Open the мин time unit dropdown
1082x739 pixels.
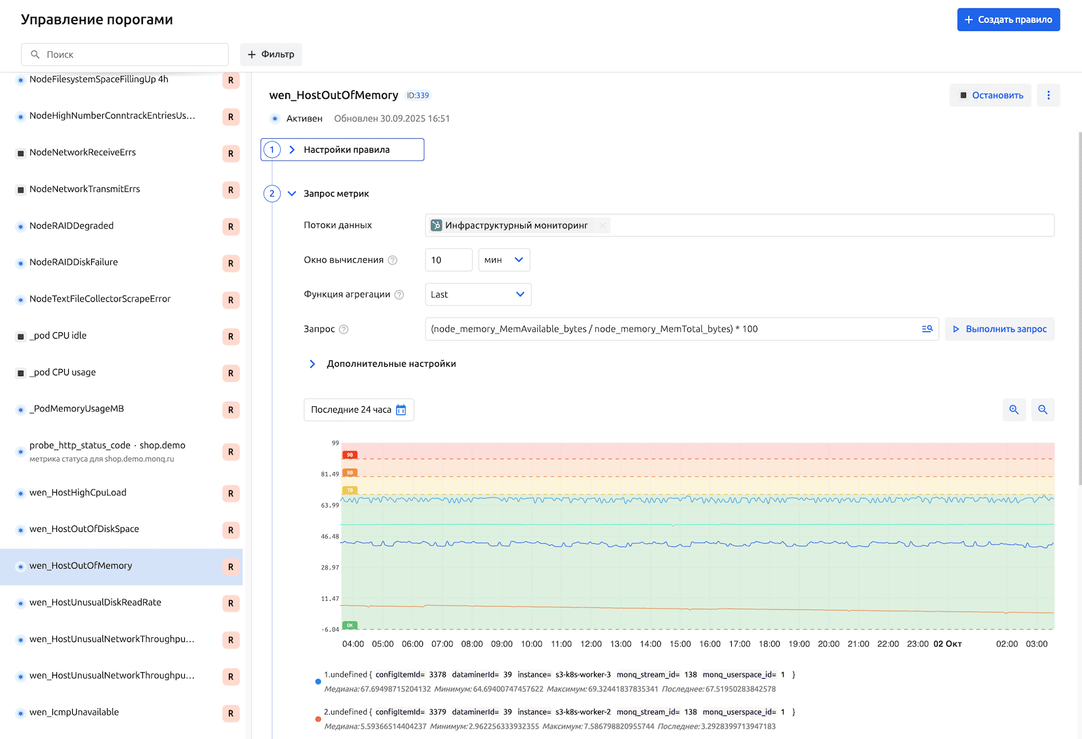pyautogui.click(x=504, y=260)
